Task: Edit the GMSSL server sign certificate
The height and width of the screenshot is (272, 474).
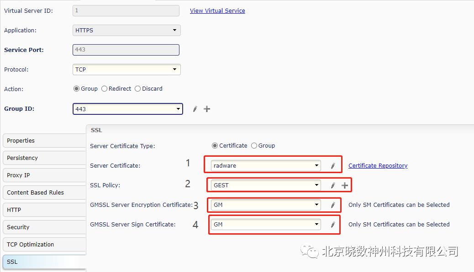Action: click(332, 224)
